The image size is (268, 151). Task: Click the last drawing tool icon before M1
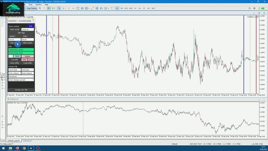click(112, 8)
